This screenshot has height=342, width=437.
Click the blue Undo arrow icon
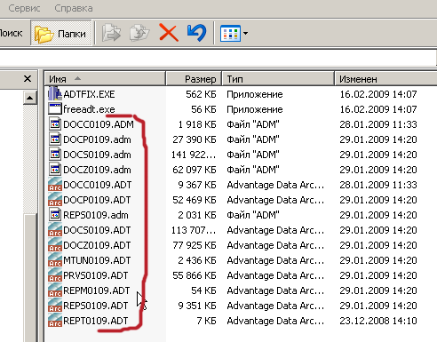click(196, 32)
